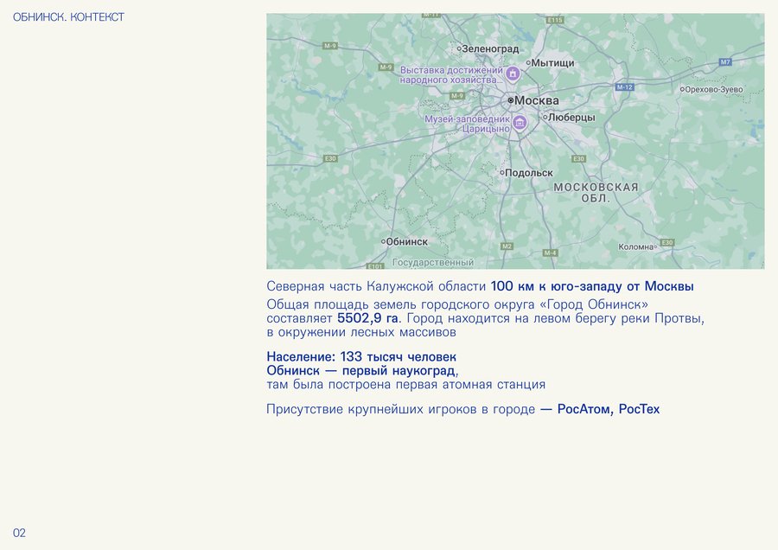Click the heading ОБНИНСК. КОНТЕКСТ
Image resolution: width=778 pixels, height=550 pixels.
[x=68, y=17]
